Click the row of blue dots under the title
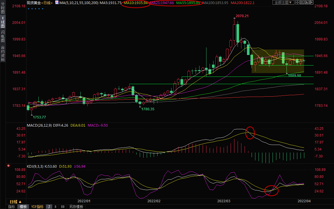The height and width of the screenshot is (209, 334). click(x=35, y=8)
